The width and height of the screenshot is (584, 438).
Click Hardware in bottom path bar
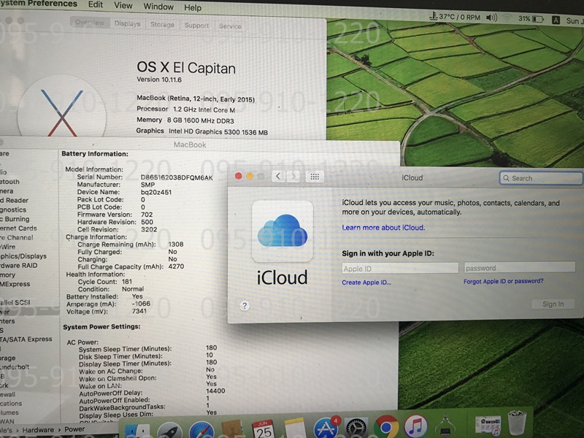pos(38,430)
